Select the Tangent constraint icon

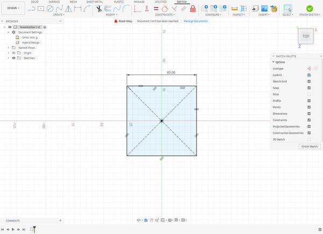(165, 9)
